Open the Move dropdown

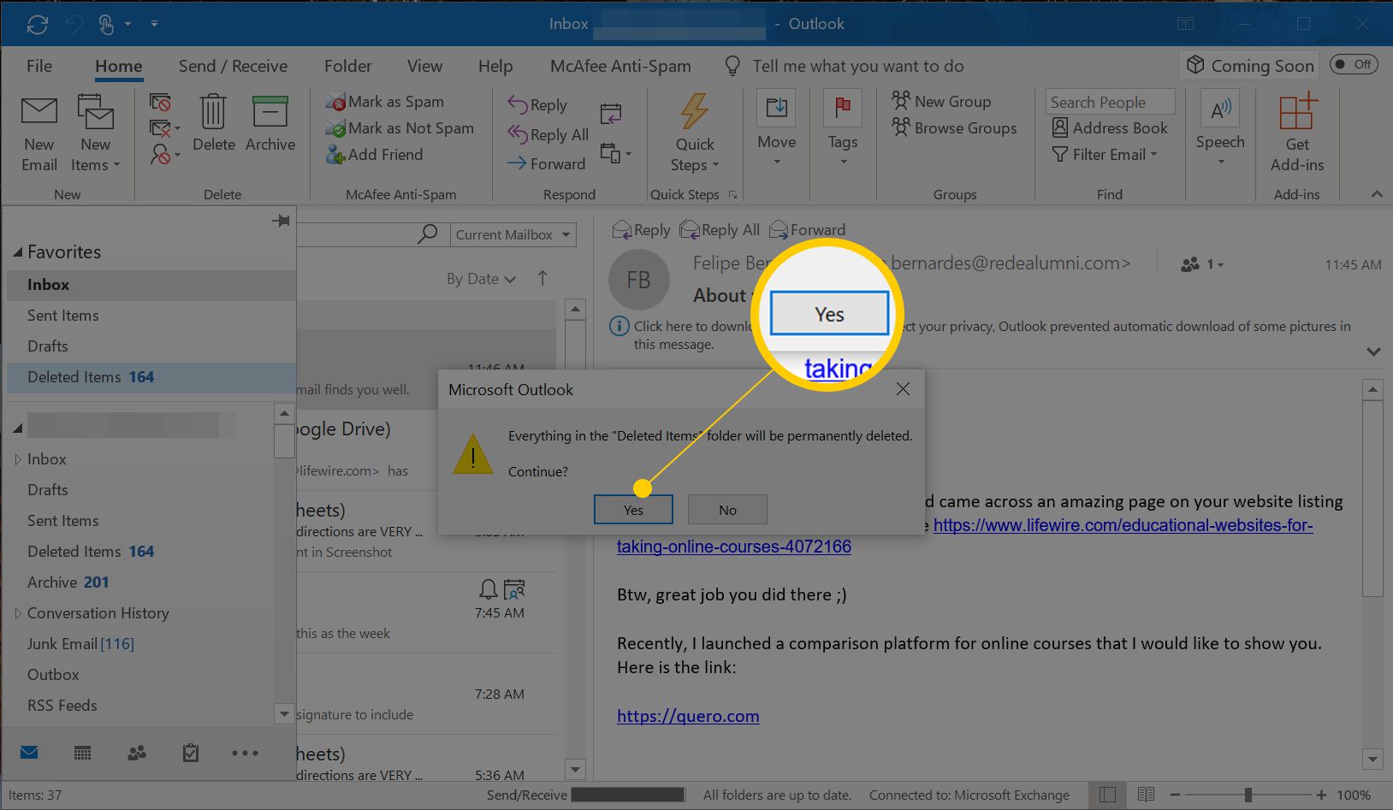[776, 130]
